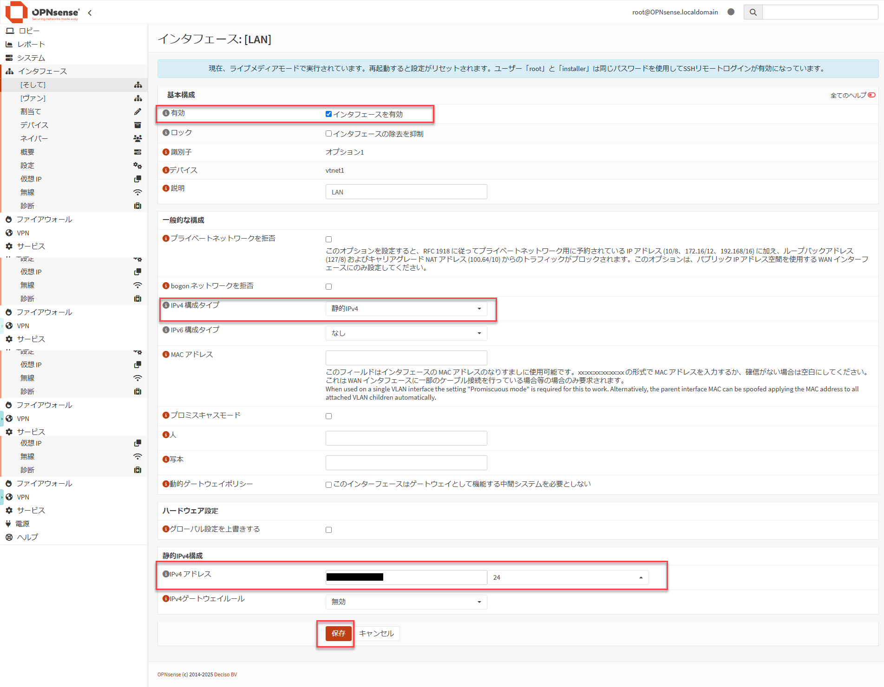Screen dimensions: 884x687
Task: Click info icon next to IPv4 アドレス
Action: coord(166,574)
